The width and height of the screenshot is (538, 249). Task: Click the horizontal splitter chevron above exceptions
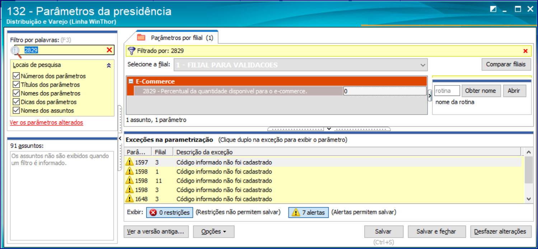(x=329, y=129)
